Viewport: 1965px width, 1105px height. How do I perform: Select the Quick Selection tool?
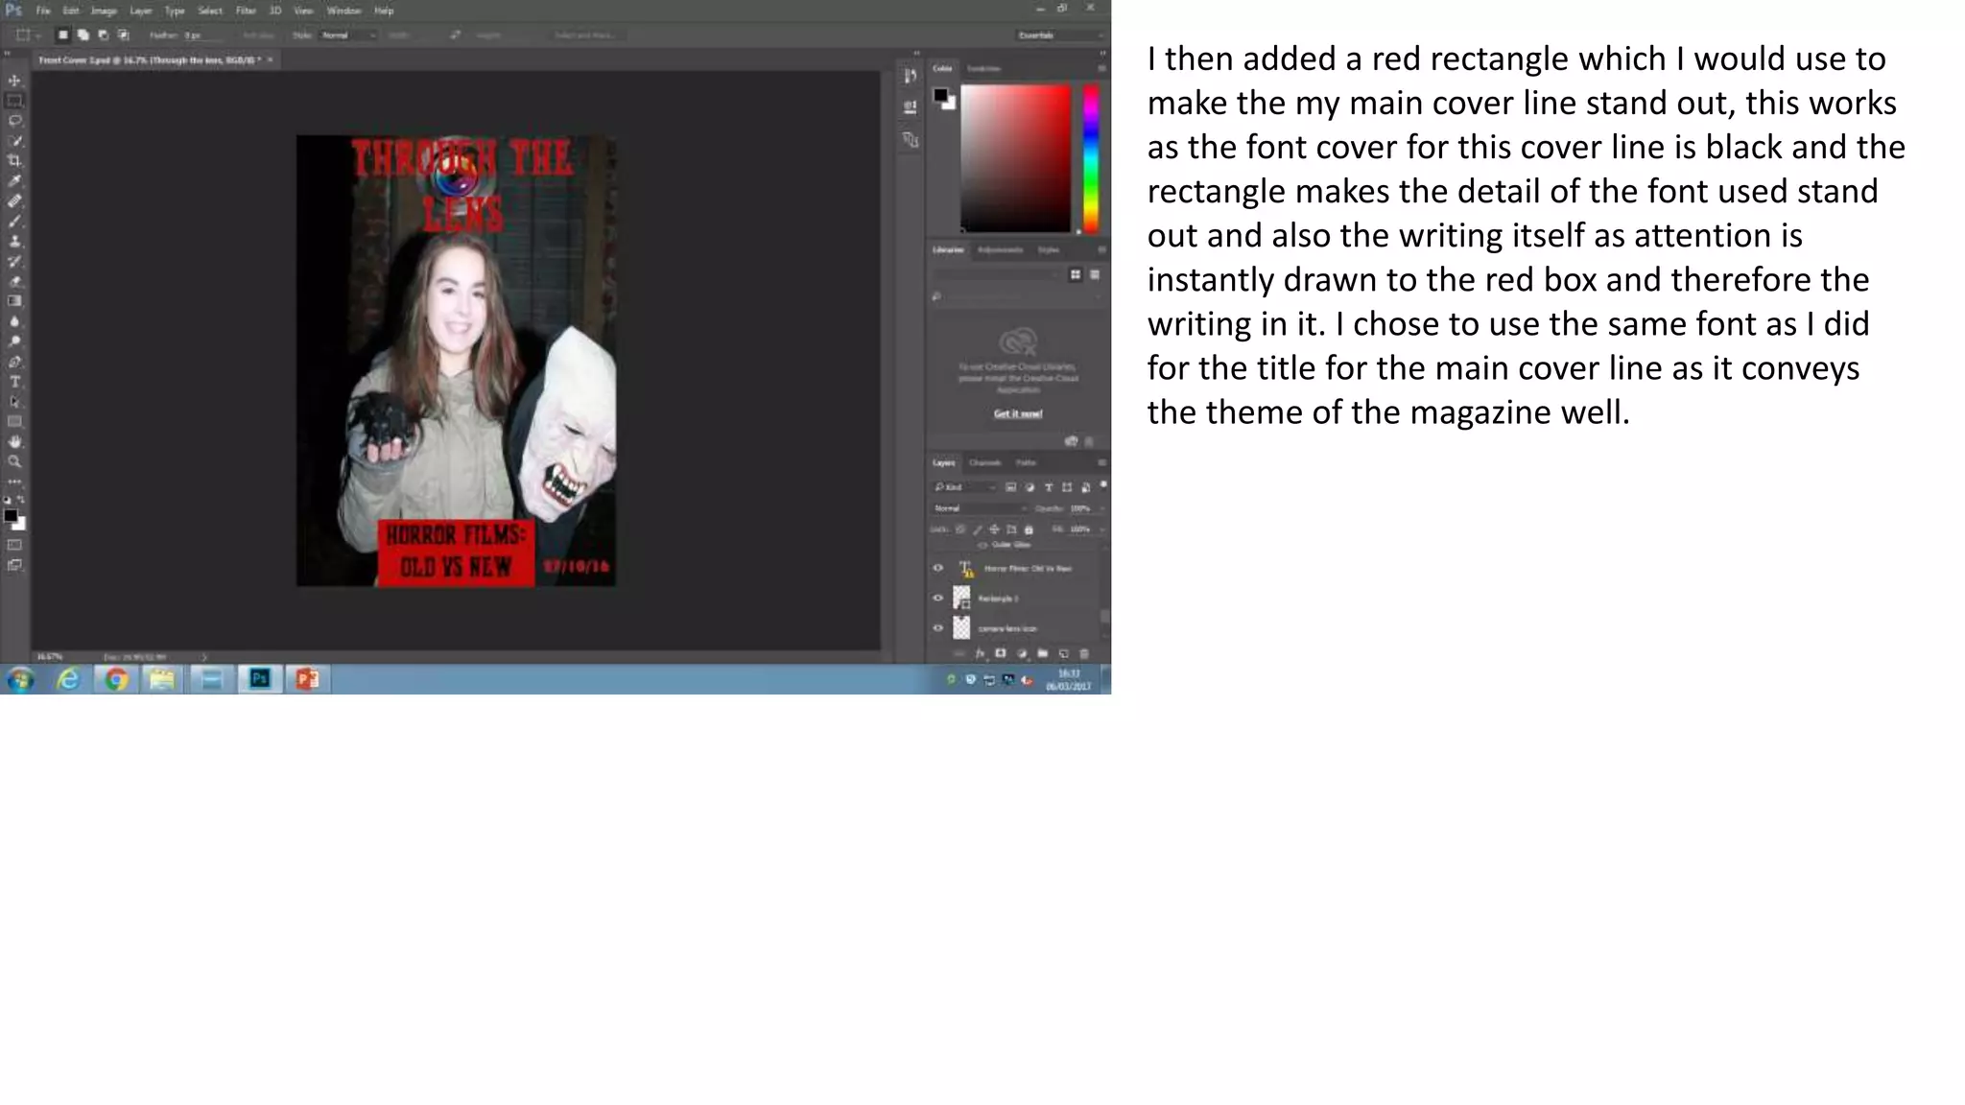(x=14, y=141)
